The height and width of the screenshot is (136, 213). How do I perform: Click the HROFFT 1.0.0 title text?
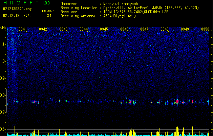click(x=26, y=3)
